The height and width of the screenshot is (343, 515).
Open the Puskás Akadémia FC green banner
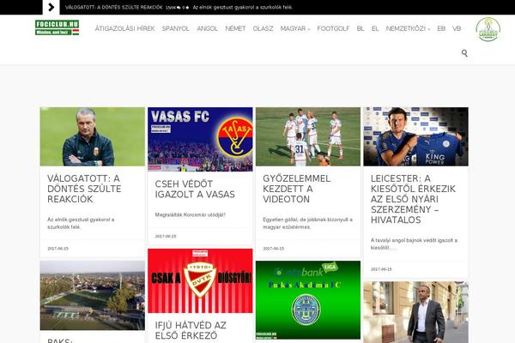click(308, 300)
